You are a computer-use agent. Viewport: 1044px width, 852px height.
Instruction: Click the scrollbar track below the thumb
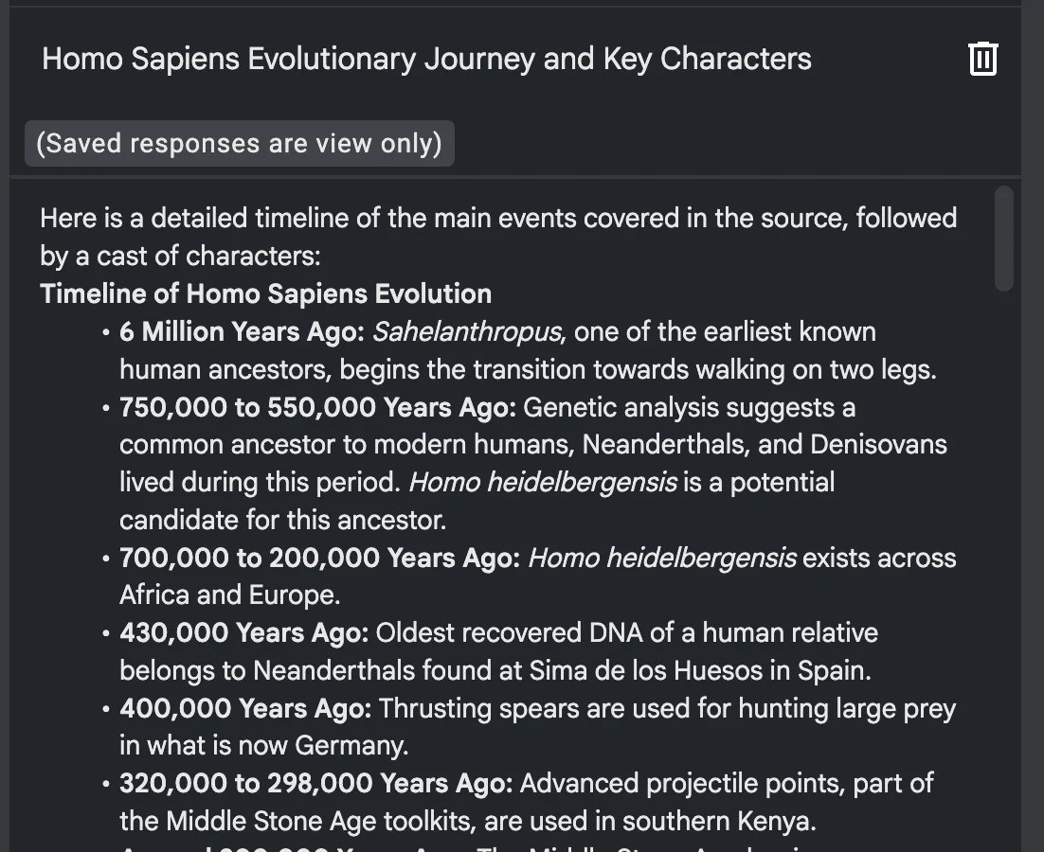pos(1004,568)
